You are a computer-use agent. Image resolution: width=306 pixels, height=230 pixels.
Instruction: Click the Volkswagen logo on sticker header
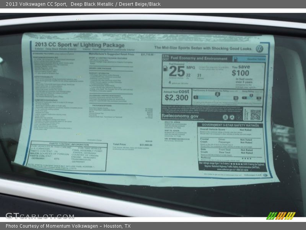point(260,48)
